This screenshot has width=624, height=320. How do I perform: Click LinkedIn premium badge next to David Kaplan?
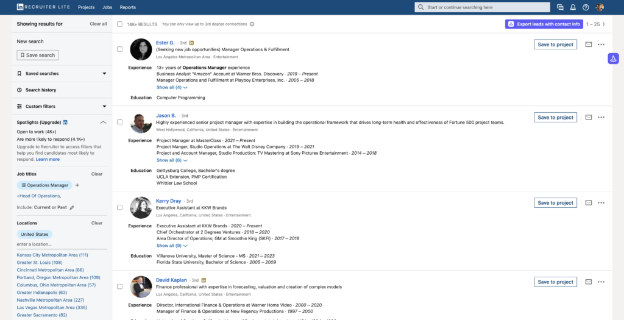coord(204,280)
